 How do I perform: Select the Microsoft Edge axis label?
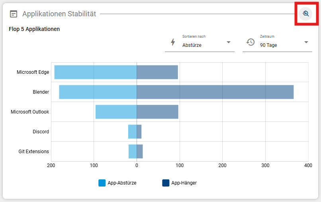33,72
